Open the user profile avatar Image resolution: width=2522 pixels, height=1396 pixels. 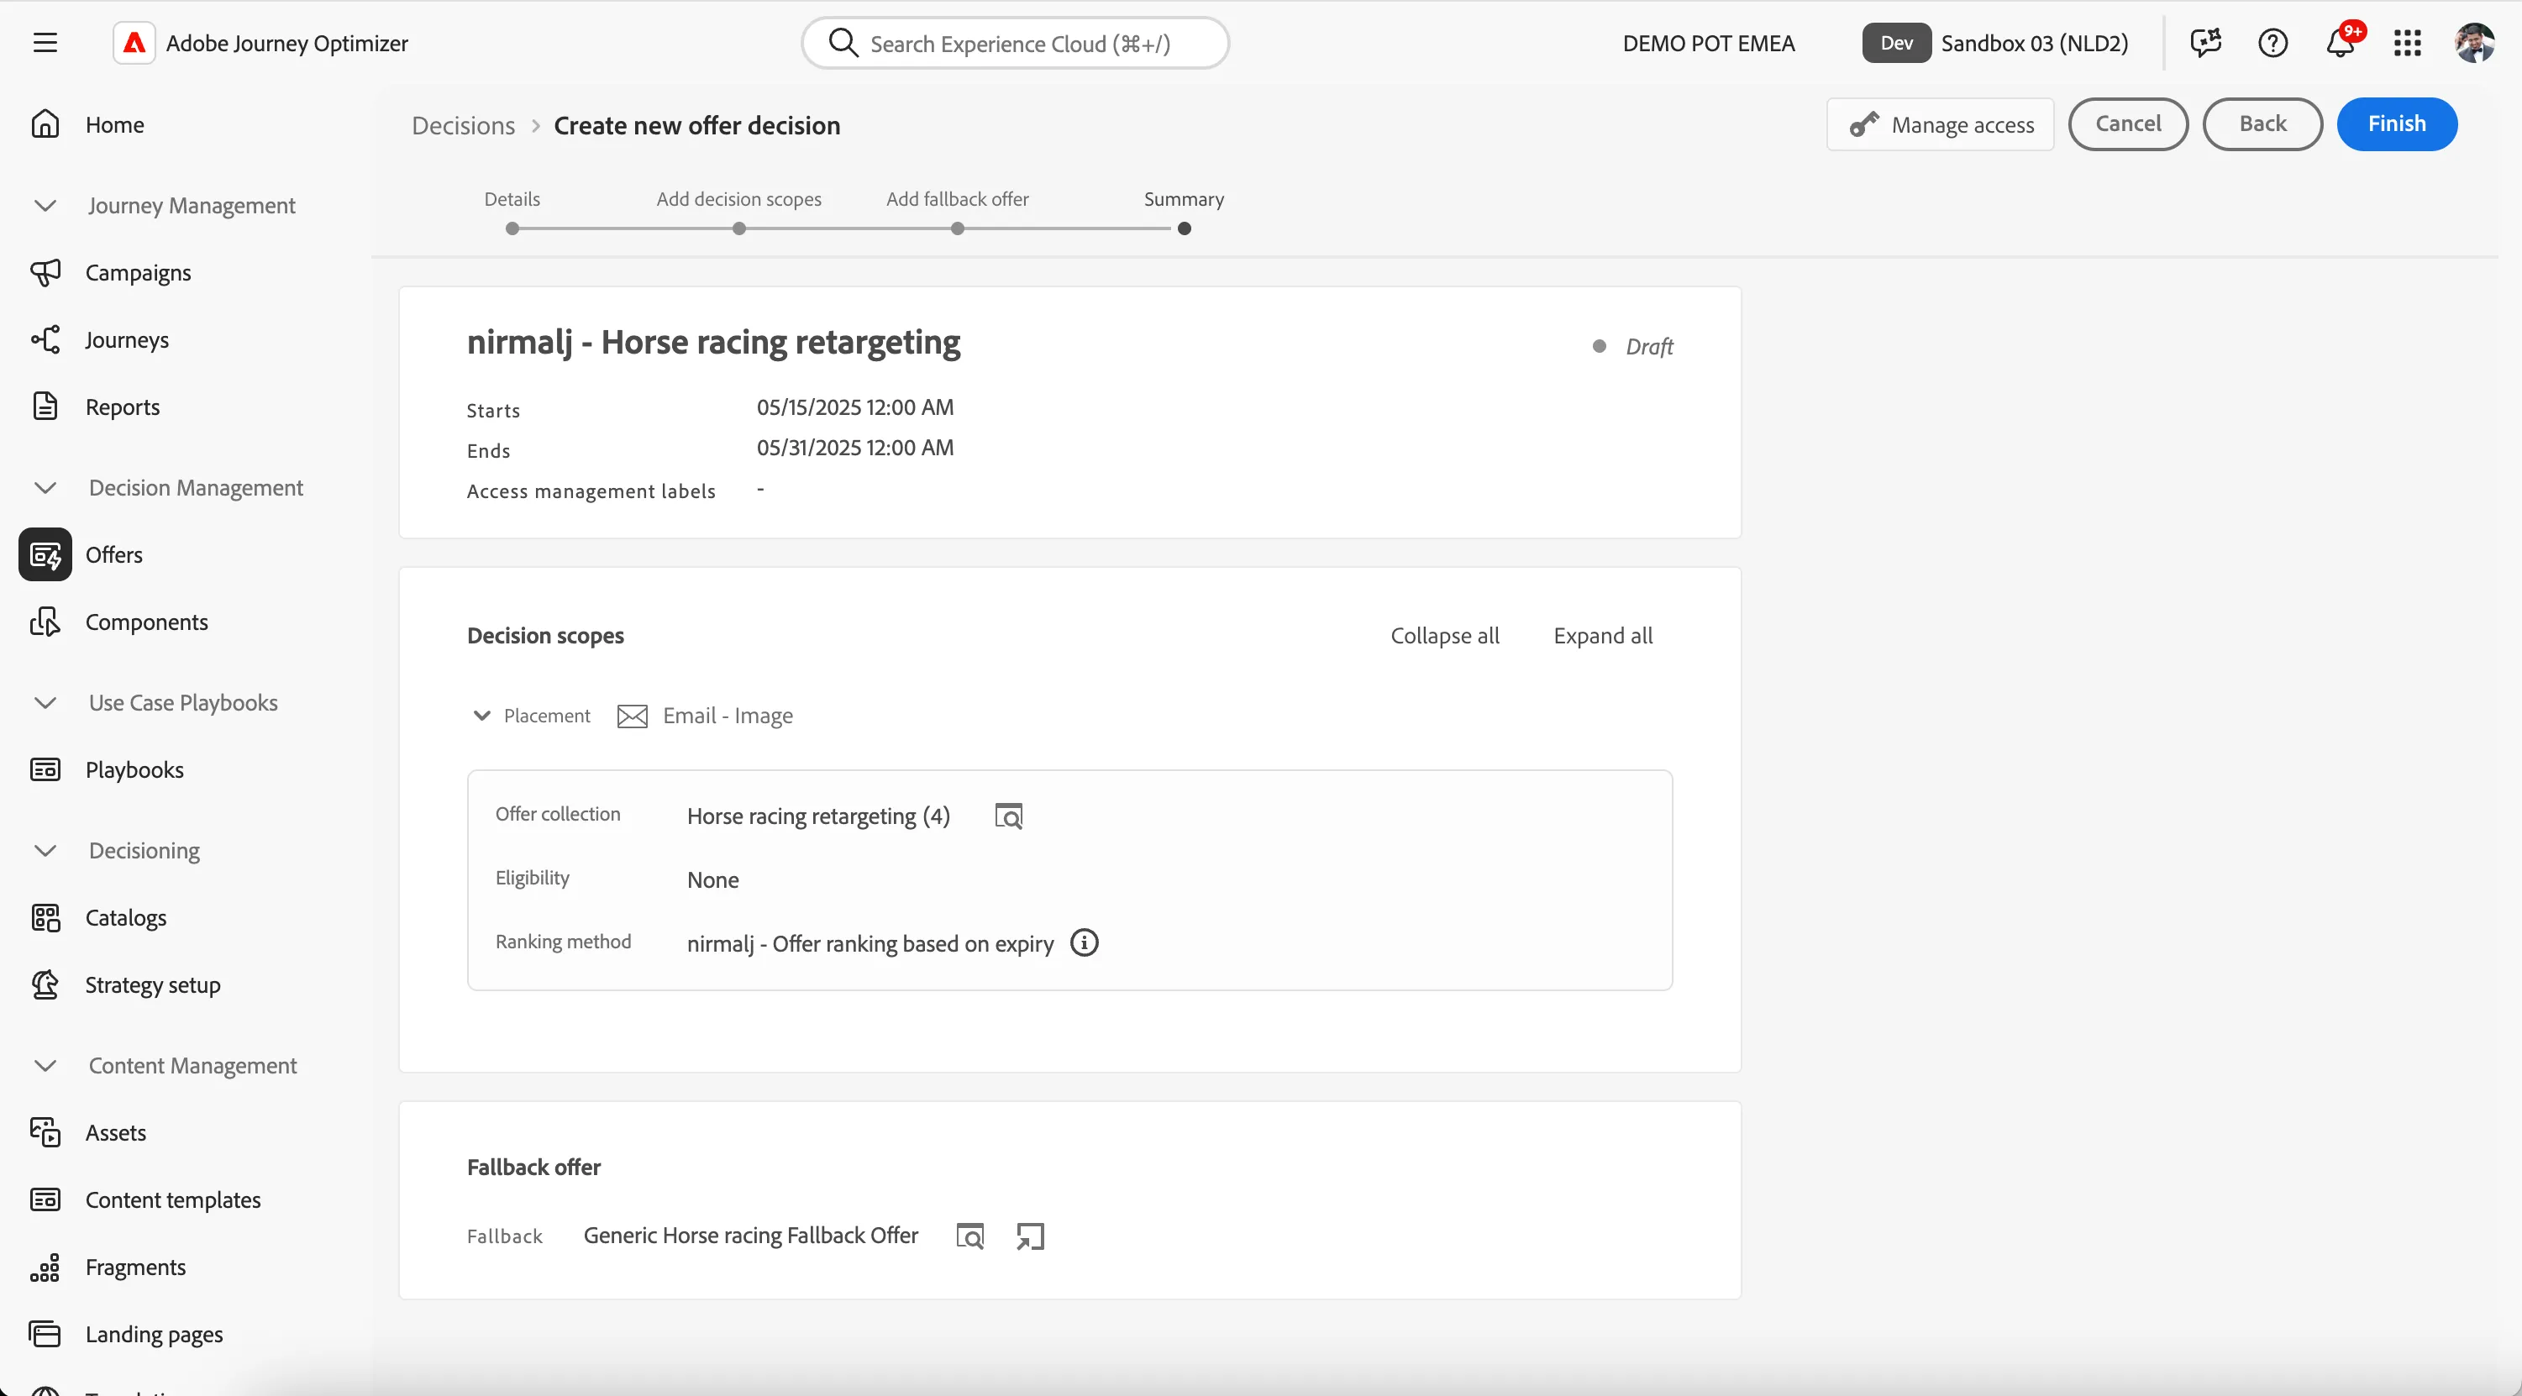click(2475, 43)
